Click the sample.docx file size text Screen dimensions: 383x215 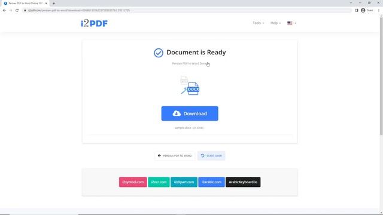tap(189, 128)
